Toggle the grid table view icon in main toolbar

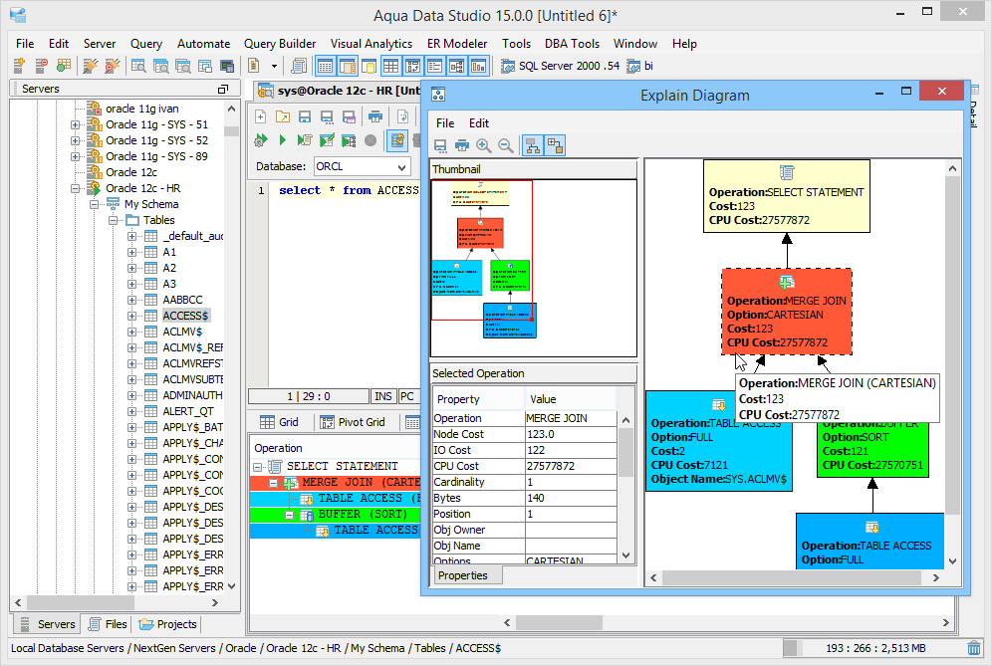[x=391, y=65]
